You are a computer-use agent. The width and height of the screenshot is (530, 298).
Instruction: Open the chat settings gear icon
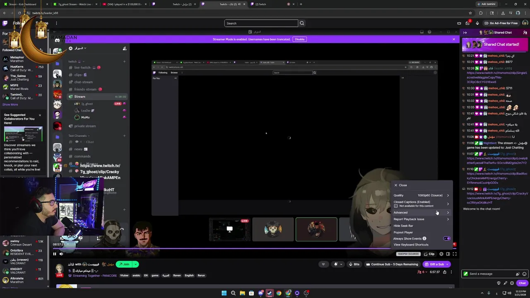[512, 283]
